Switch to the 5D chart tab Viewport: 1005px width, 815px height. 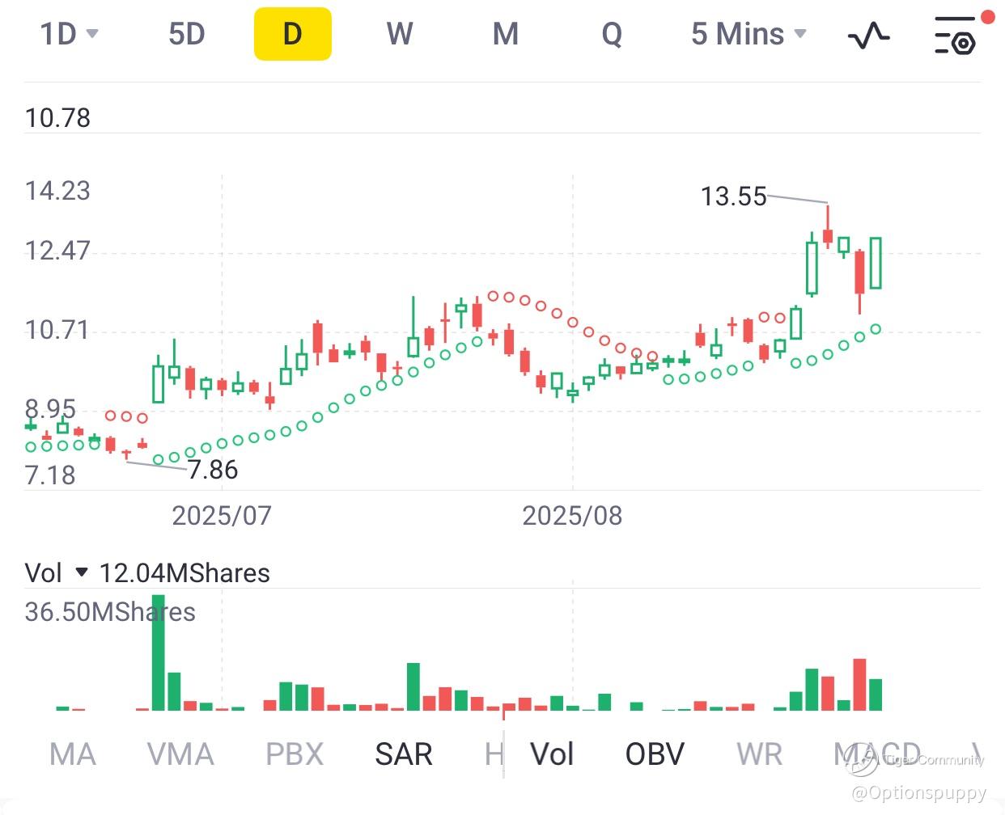[x=186, y=34]
